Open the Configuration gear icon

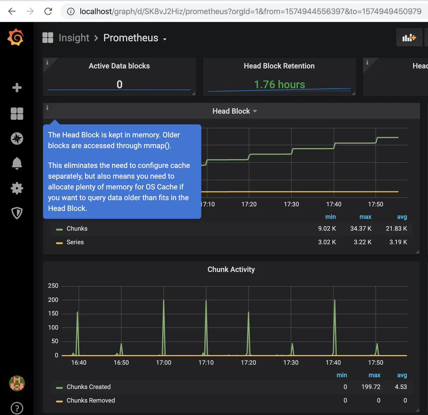click(17, 188)
